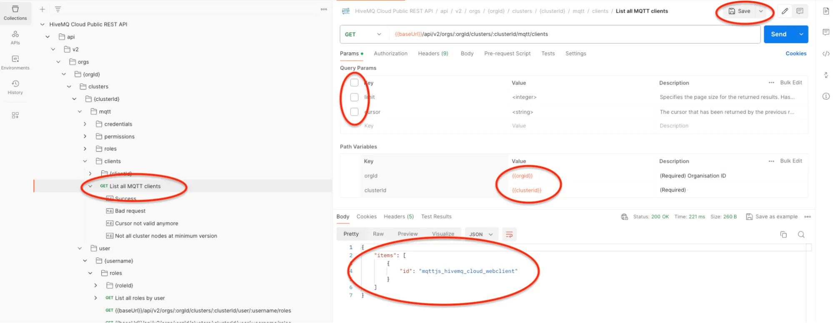833x323 pixels.
Task: Open Query Params three-dot options beside Bulk Edit
Action: (x=771, y=83)
